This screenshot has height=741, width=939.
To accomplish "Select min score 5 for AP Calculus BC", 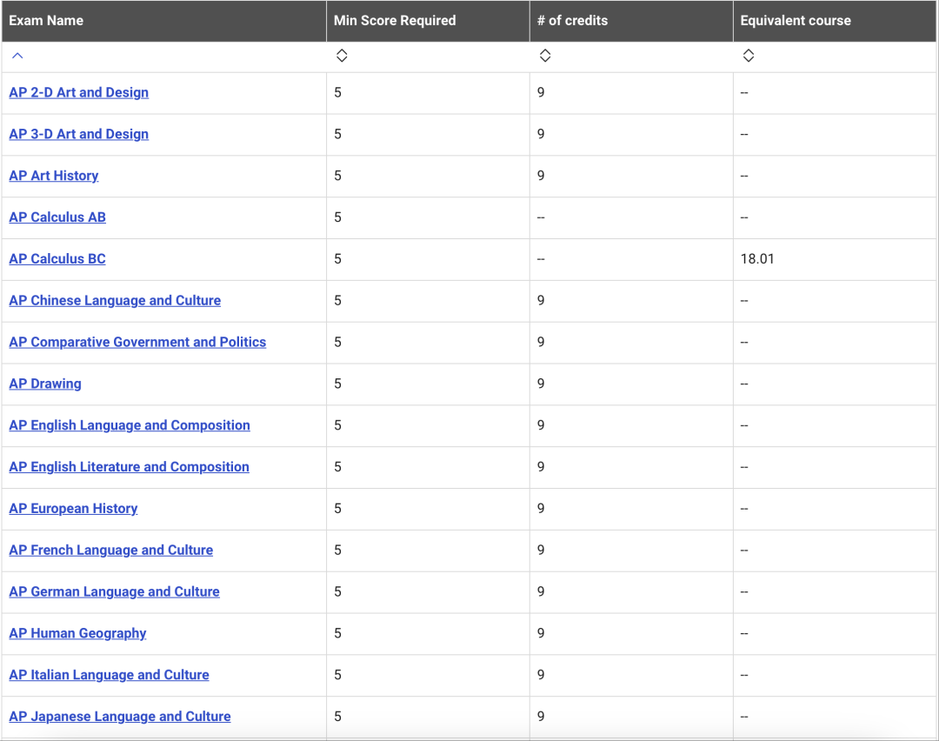I will click(337, 259).
